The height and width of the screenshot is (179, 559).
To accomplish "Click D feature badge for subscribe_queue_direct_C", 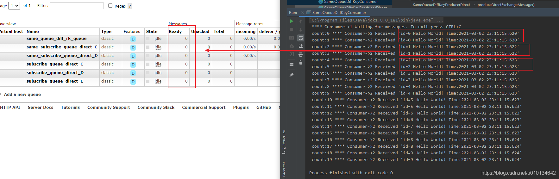I will (x=133, y=65).
